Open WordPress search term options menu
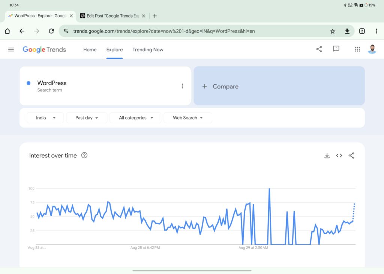This screenshot has width=384, height=274. tap(182, 86)
